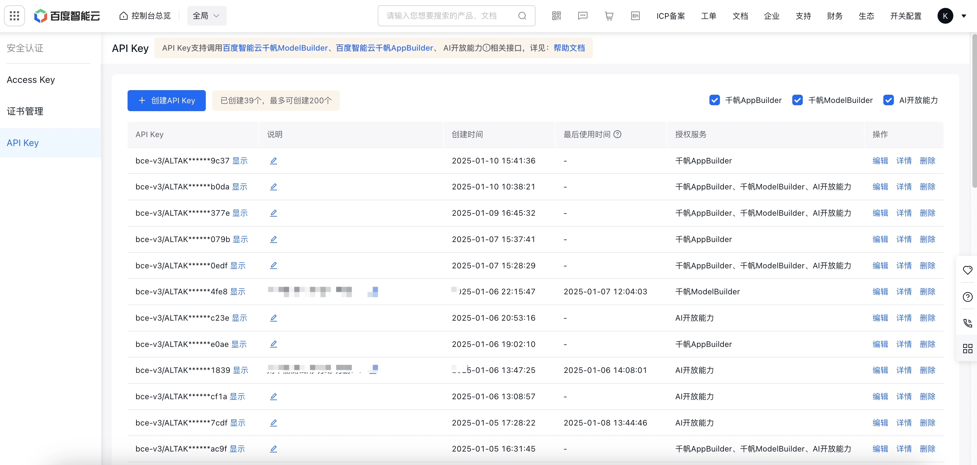
Task: Open 工单 menu item
Action: click(x=708, y=16)
